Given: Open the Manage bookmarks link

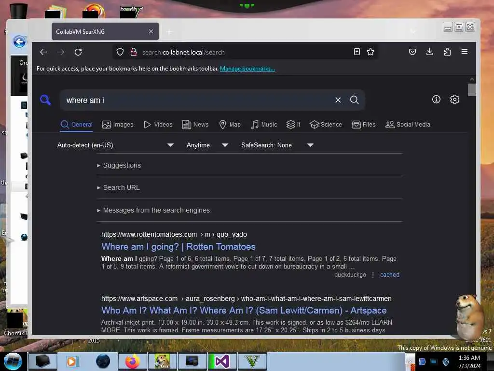Looking at the screenshot, I should 247,69.
